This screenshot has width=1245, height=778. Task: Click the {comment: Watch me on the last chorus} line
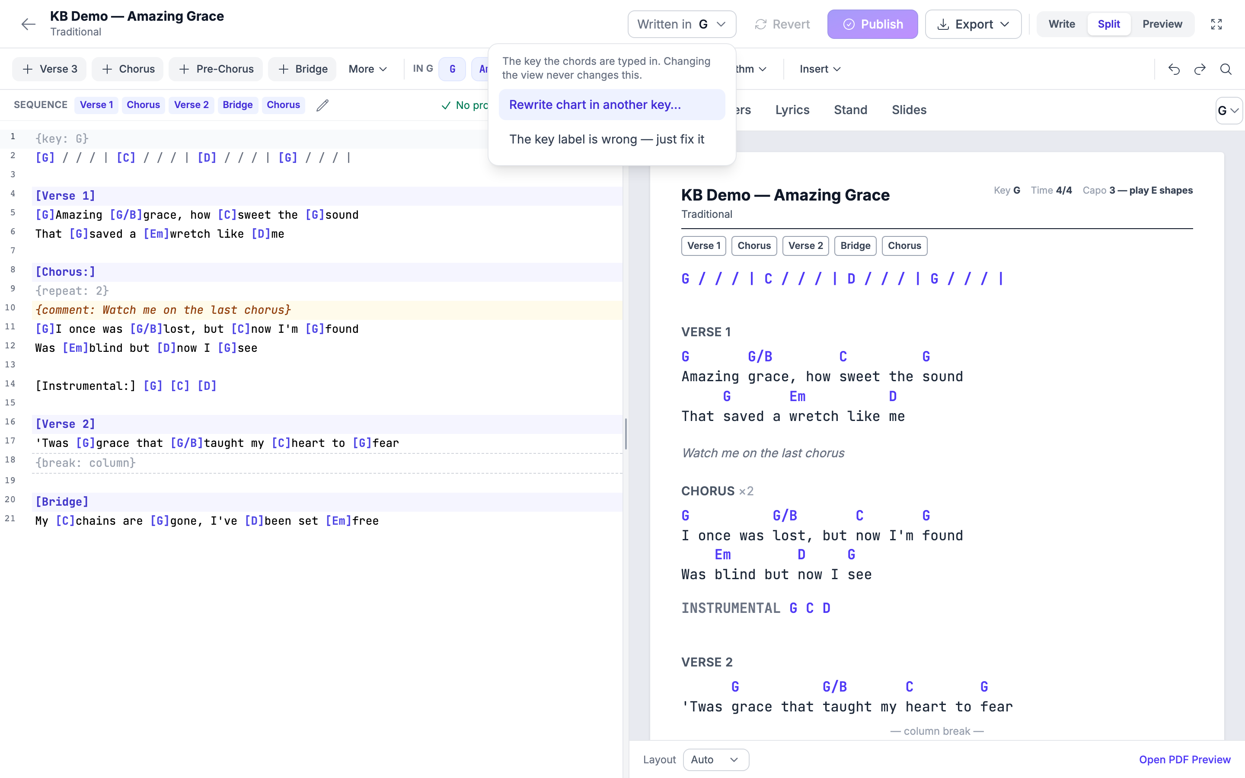[327, 310]
